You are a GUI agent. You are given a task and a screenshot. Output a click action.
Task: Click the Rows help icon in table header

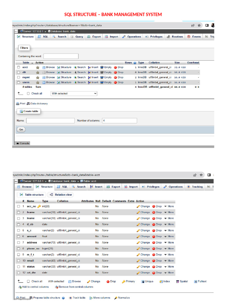135,63
